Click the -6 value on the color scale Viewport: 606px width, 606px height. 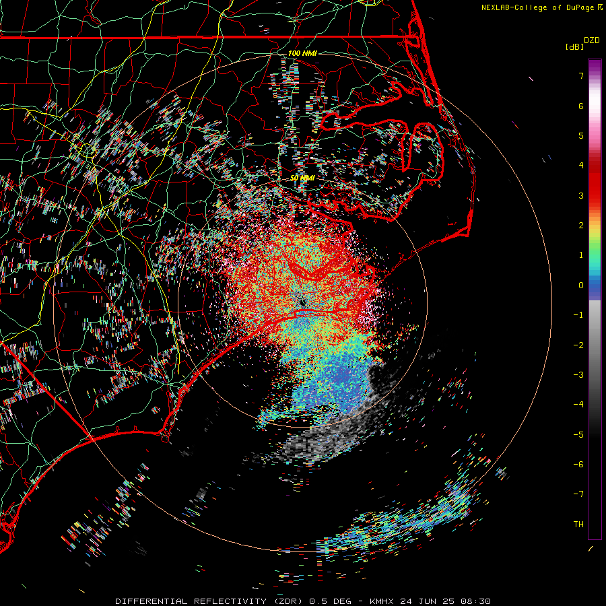coord(578,465)
